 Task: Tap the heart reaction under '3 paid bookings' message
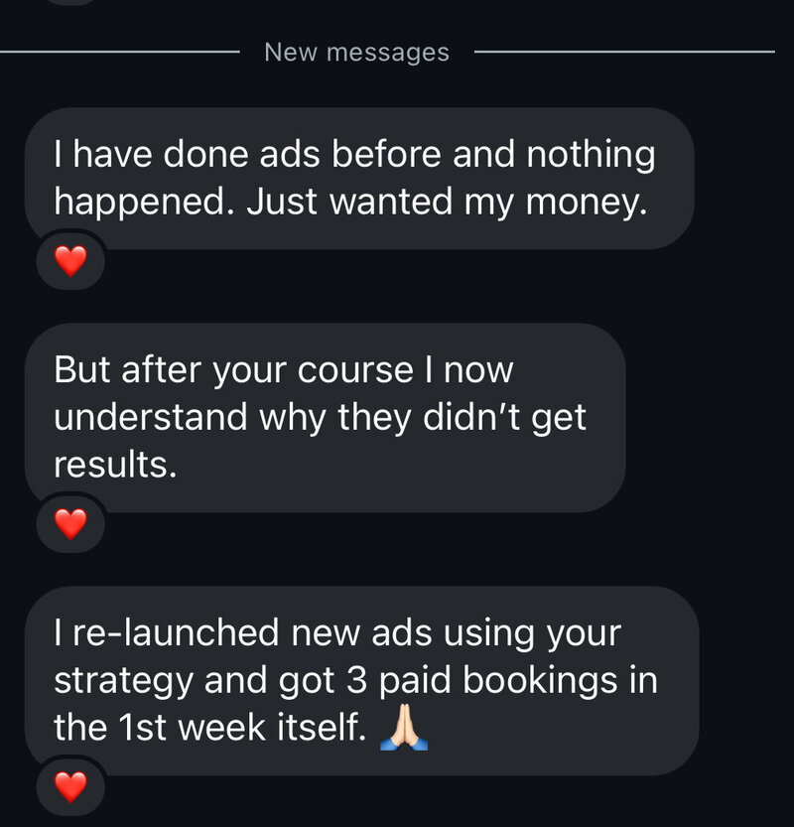[70, 786]
